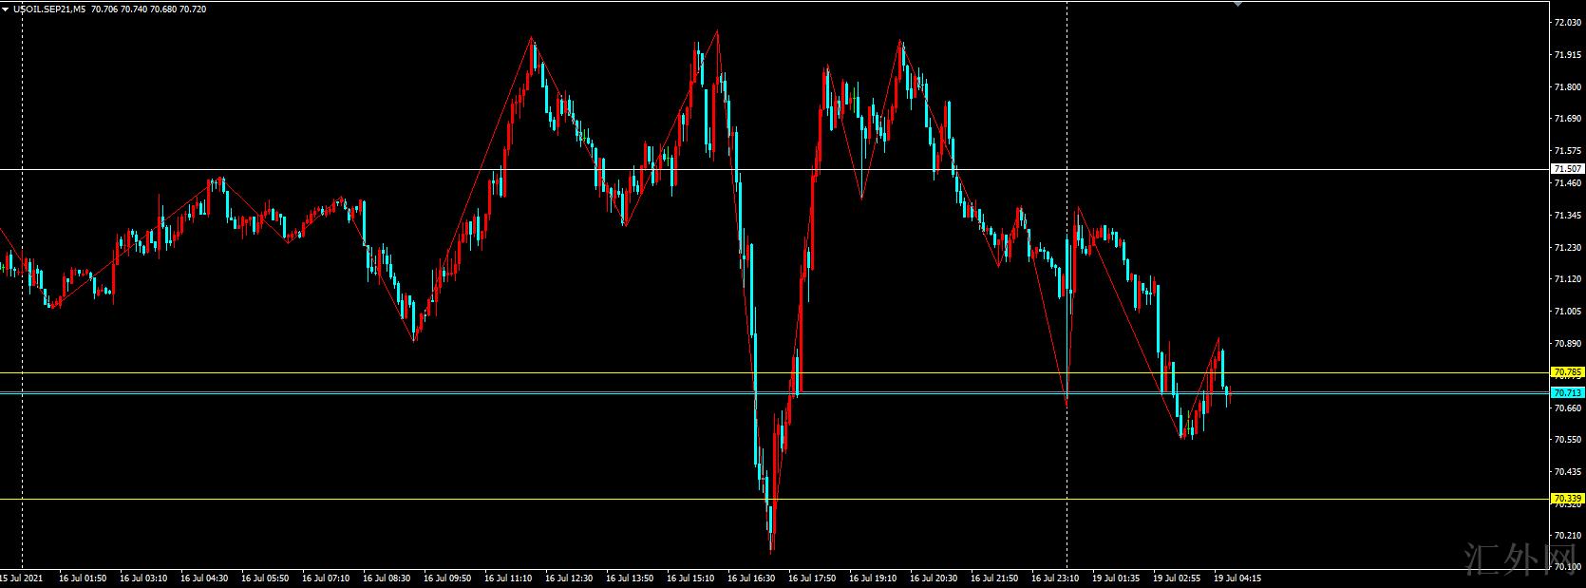The width and height of the screenshot is (1586, 588).
Task: Click the 19 Jul 01:35 time label
Action: coord(1116,578)
